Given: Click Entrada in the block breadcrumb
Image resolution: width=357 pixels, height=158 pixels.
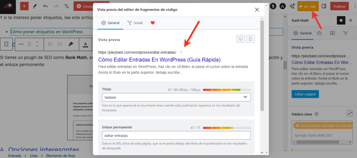Looking at the screenshot, I should (15, 156).
